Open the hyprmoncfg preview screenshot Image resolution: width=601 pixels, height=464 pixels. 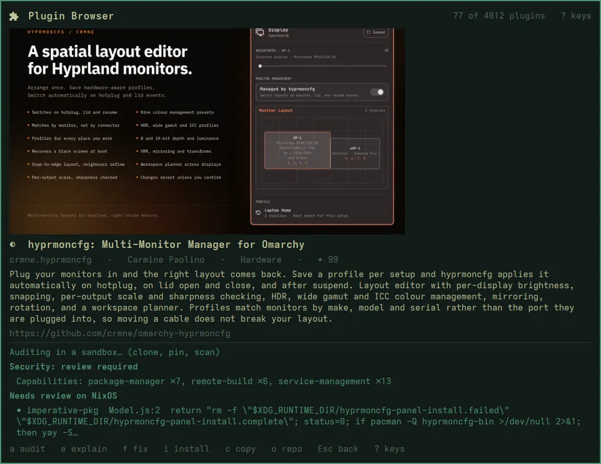[207, 131]
